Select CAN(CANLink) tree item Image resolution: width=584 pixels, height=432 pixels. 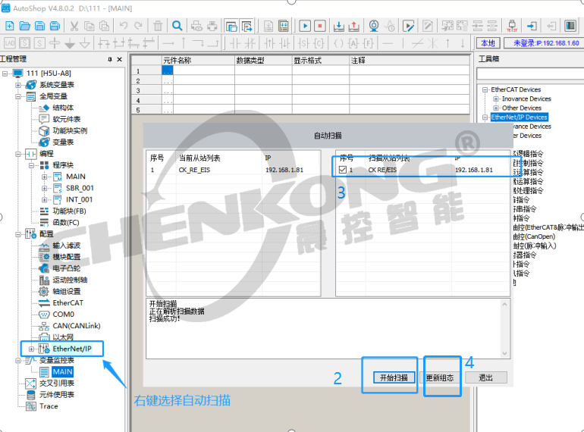(x=77, y=326)
